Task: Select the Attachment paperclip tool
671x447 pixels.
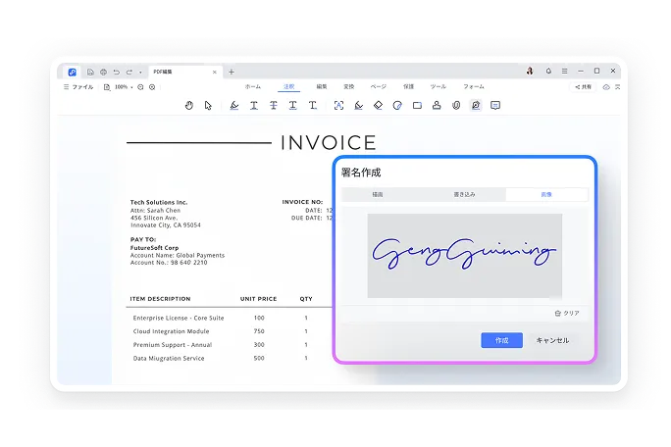Action: point(456,105)
